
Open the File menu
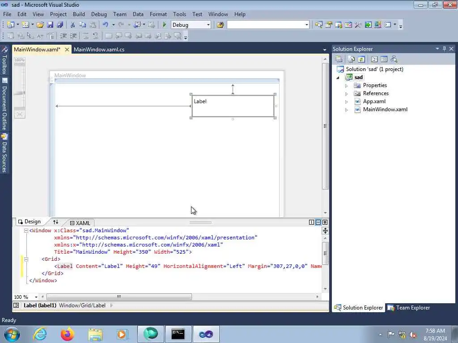click(x=7, y=14)
